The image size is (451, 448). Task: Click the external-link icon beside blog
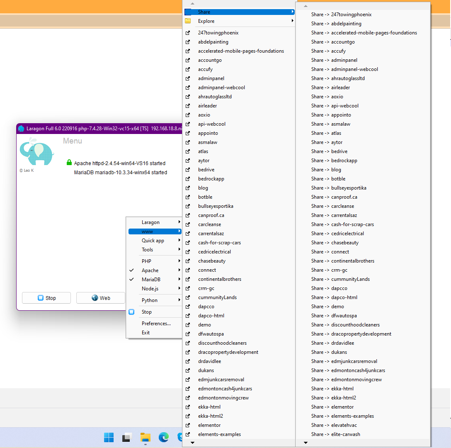tap(188, 188)
